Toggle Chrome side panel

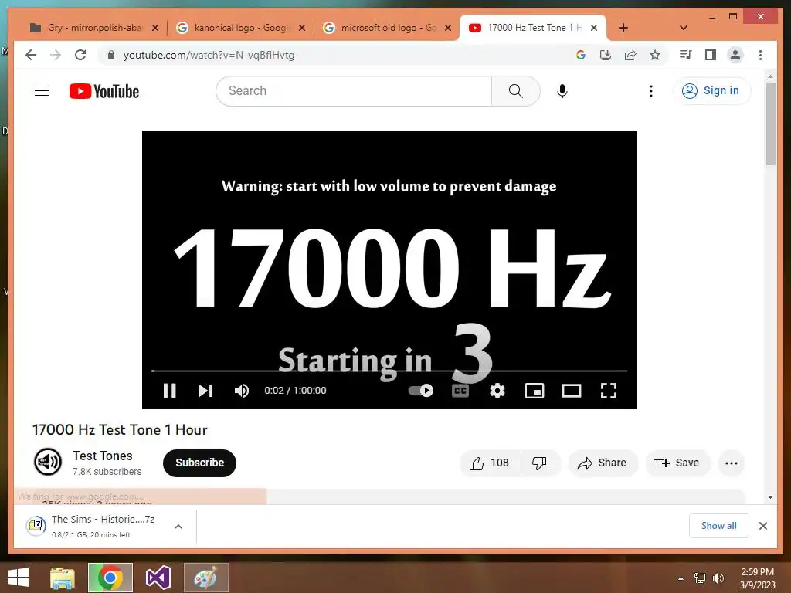pos(711,55)
